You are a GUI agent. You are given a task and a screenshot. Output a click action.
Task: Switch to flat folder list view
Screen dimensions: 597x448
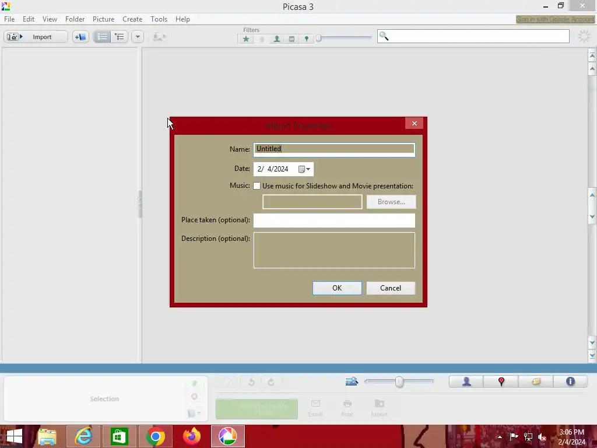click(x=102, y=37)
